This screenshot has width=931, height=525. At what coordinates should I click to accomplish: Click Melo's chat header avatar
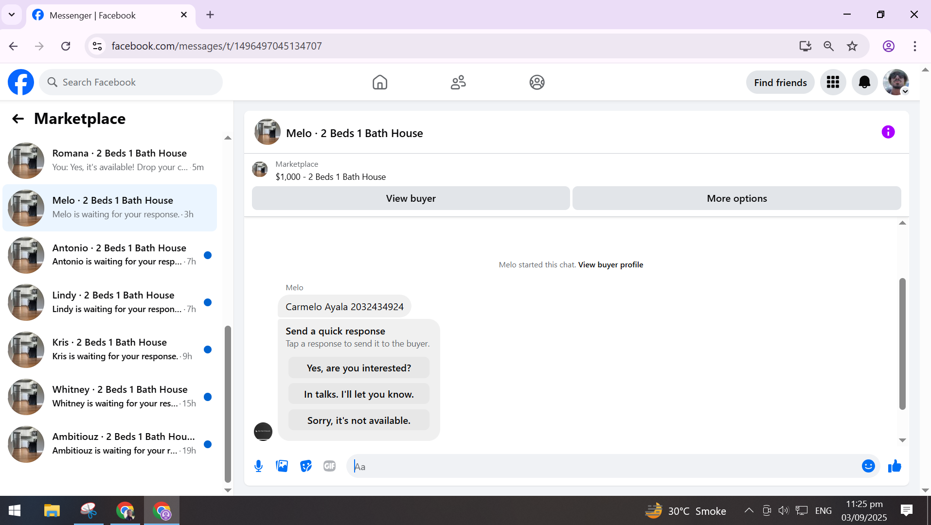(x=268, y=132)
